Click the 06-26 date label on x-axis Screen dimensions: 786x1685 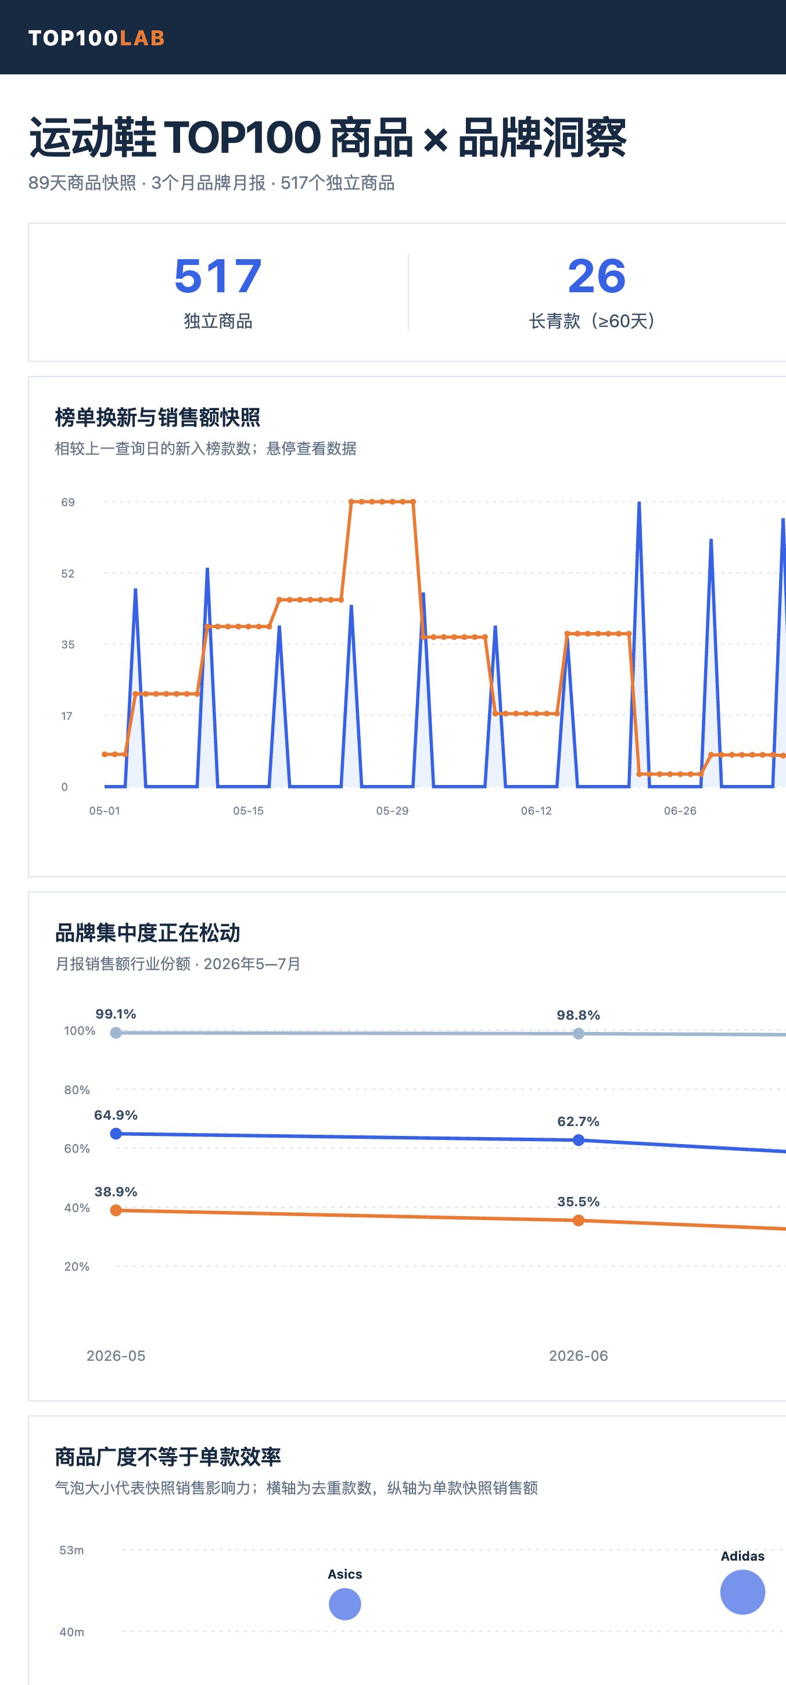click(x=680, y=811)
